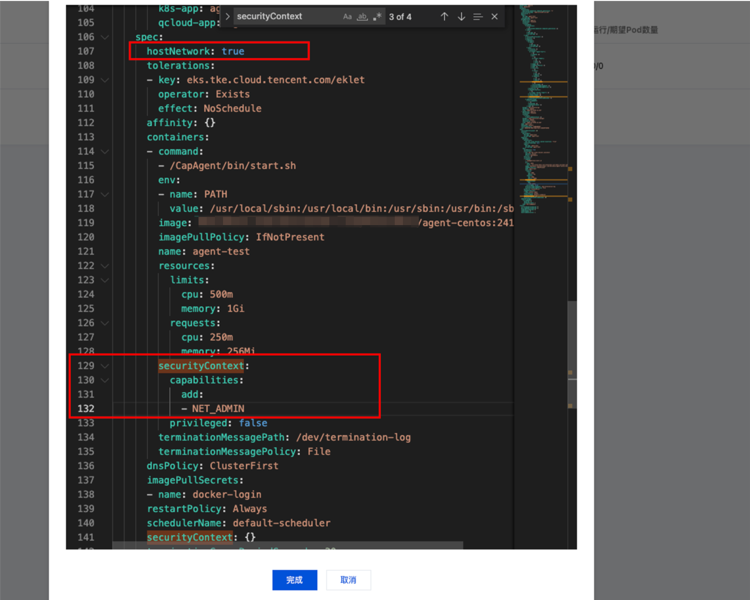
Task: Click 'restartPolicy: Always' line
Action: tap(207, 509)
